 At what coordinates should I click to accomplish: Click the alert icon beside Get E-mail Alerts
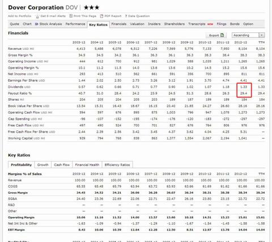pos(37,16)
